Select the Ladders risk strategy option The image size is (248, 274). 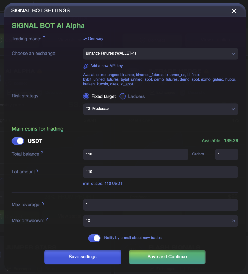click(x=123, y=96)
